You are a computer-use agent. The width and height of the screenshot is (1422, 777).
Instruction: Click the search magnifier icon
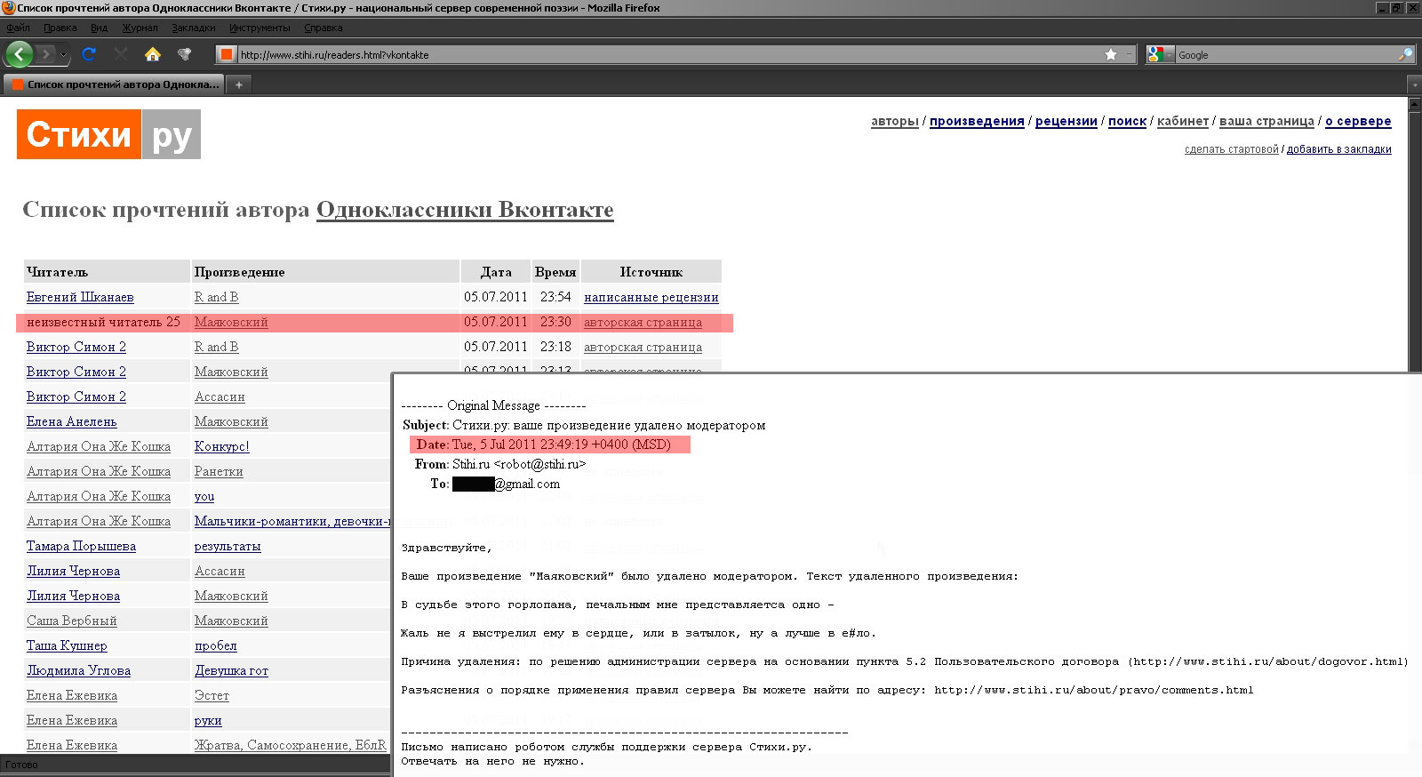[x=1405, y=54]
